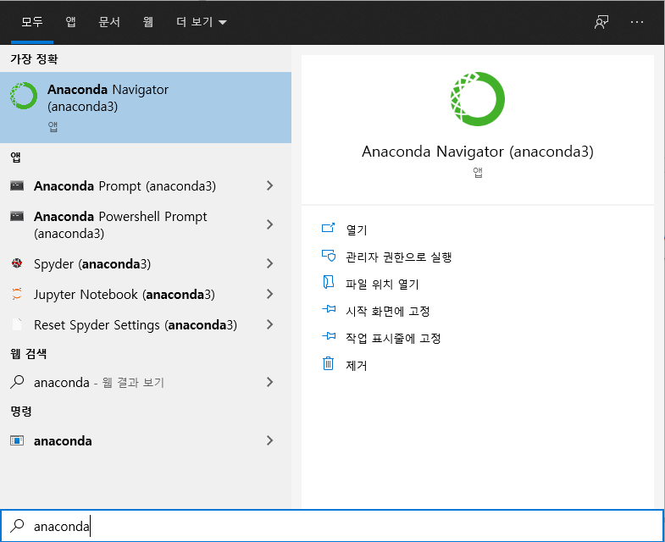Screen dimensions: 665x542
Task: Click the Jupyter Notebook icon
Action: click(17, 294)
